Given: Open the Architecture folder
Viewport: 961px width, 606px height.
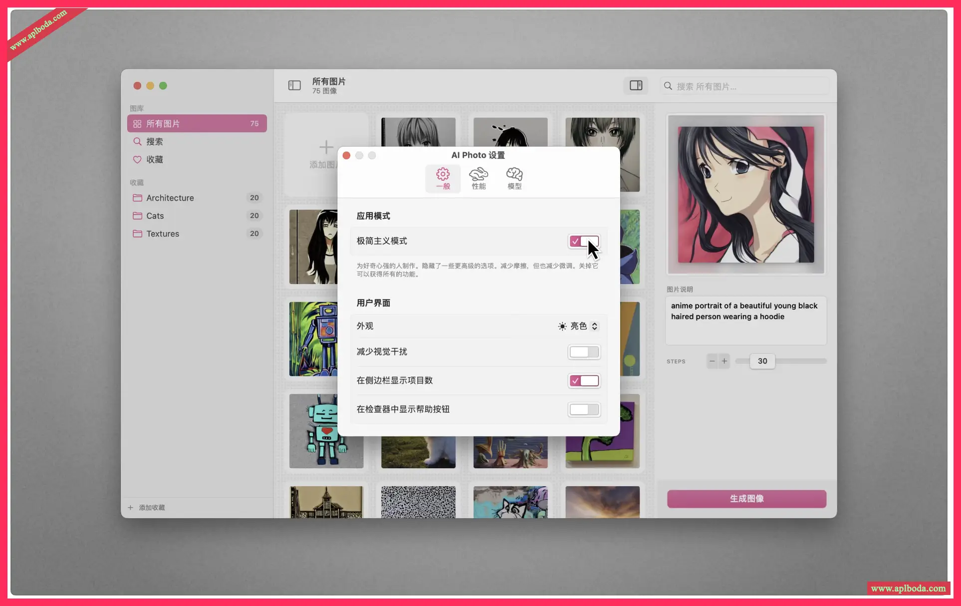Looking at the screenshot, I should (x=170, y=198).
